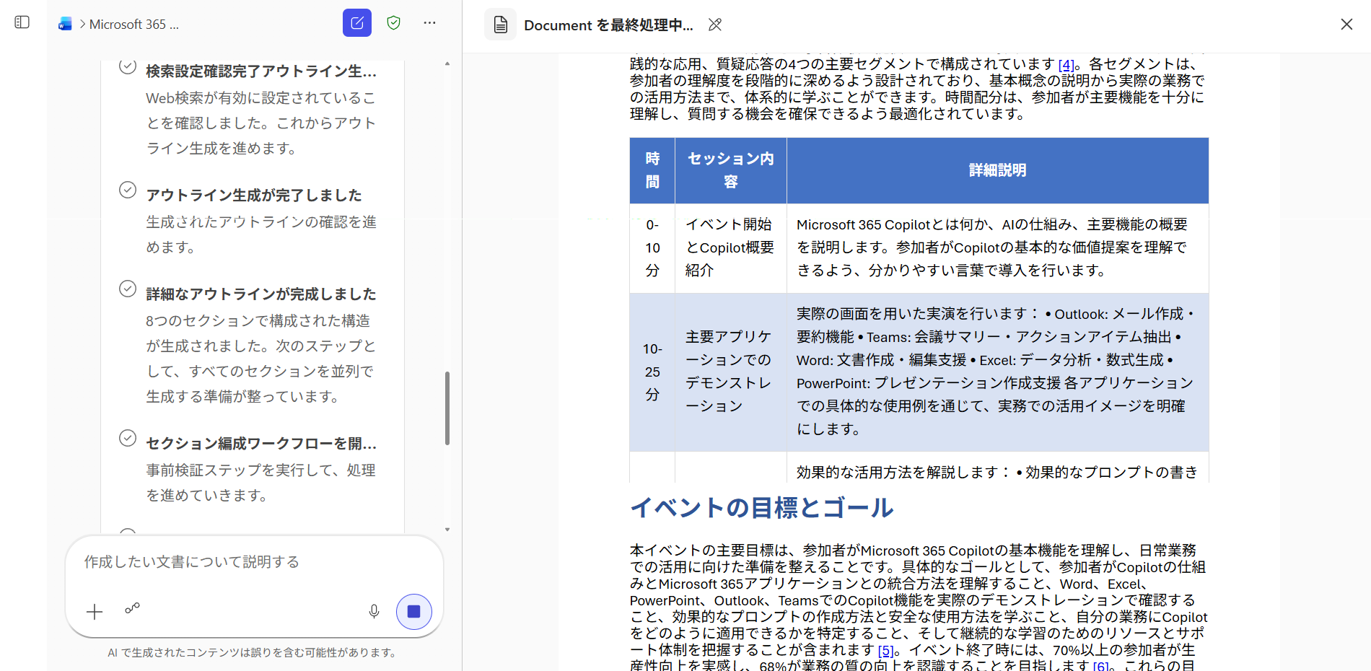
Task: Type in the 作成したい文書について説明する field
Action: point(253,562)
